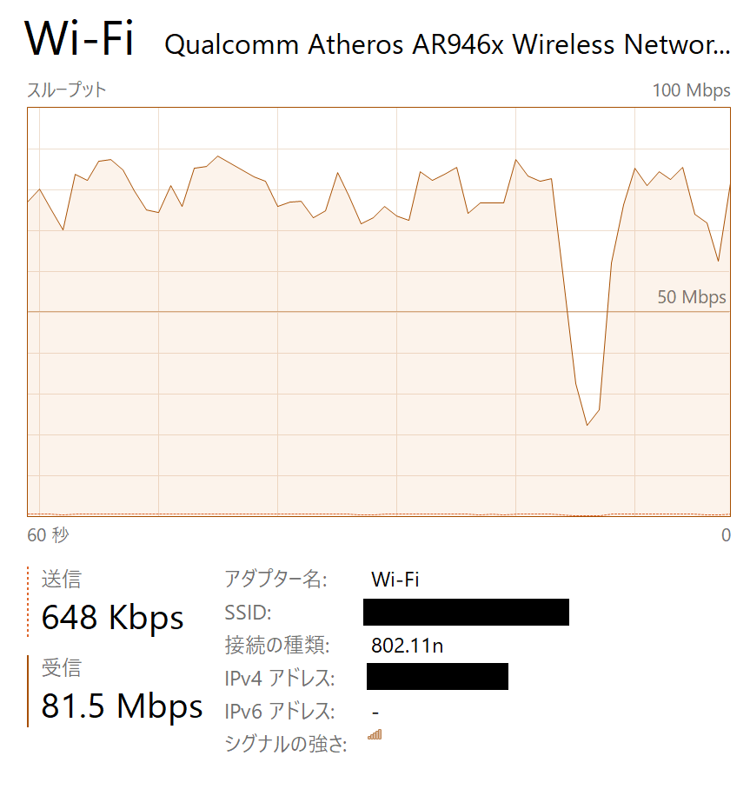Click the 50 Mbps midline label

(x=691, y=297)
